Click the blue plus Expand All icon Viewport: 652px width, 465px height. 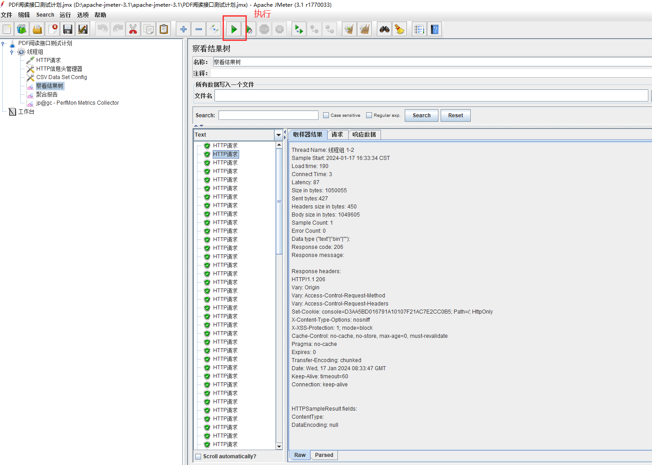pyautogui.click(x=184, y=30)
